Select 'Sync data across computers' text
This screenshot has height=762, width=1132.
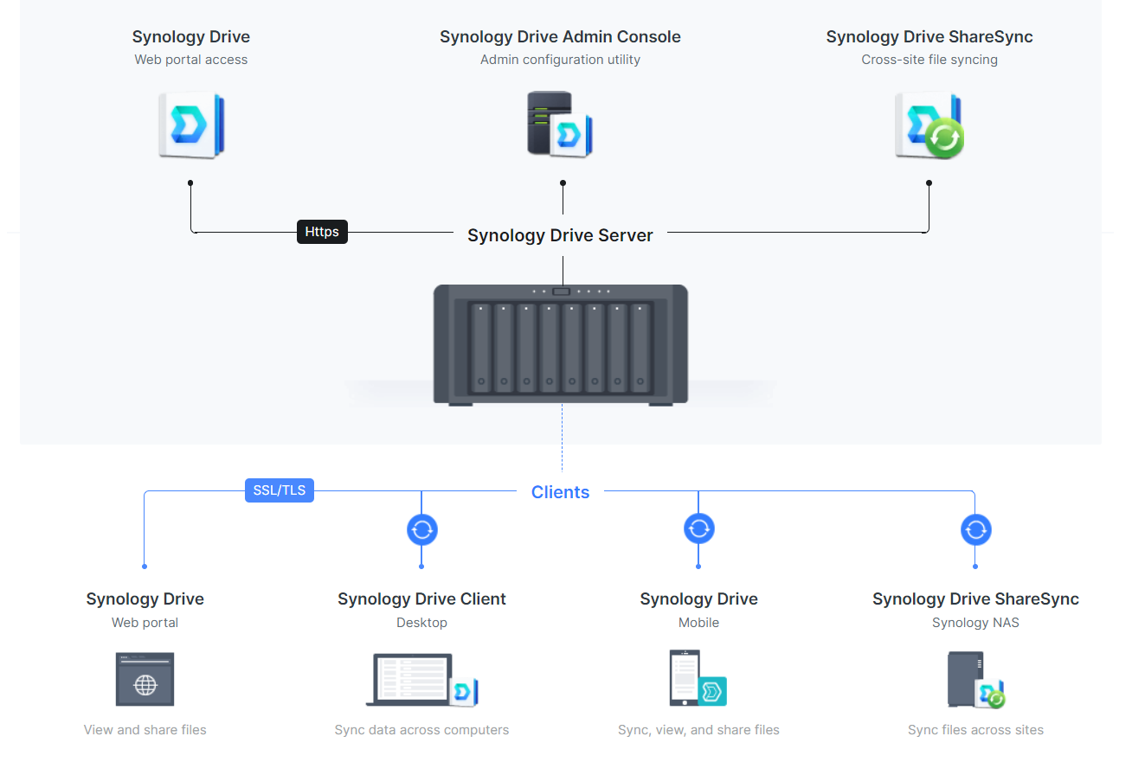tap(421, 730)
